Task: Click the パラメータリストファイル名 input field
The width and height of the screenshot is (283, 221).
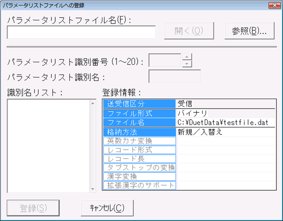Action: coord(81,32)
